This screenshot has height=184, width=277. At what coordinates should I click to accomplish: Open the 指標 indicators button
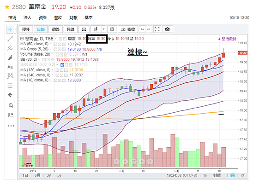pyautogui.click(x=128, y=29)
